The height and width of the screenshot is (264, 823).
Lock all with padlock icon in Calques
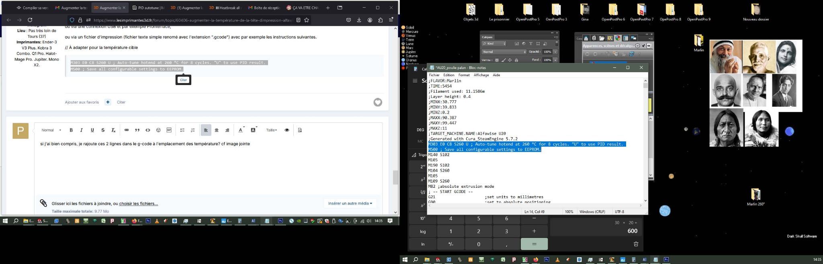pyautogui.click(x=516, y=60)
